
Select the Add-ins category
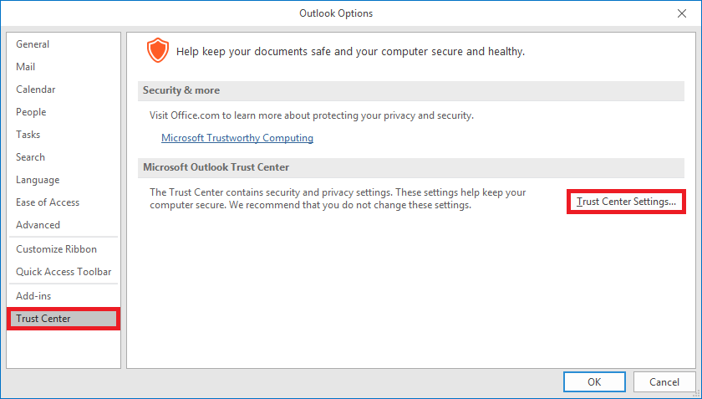33,296
